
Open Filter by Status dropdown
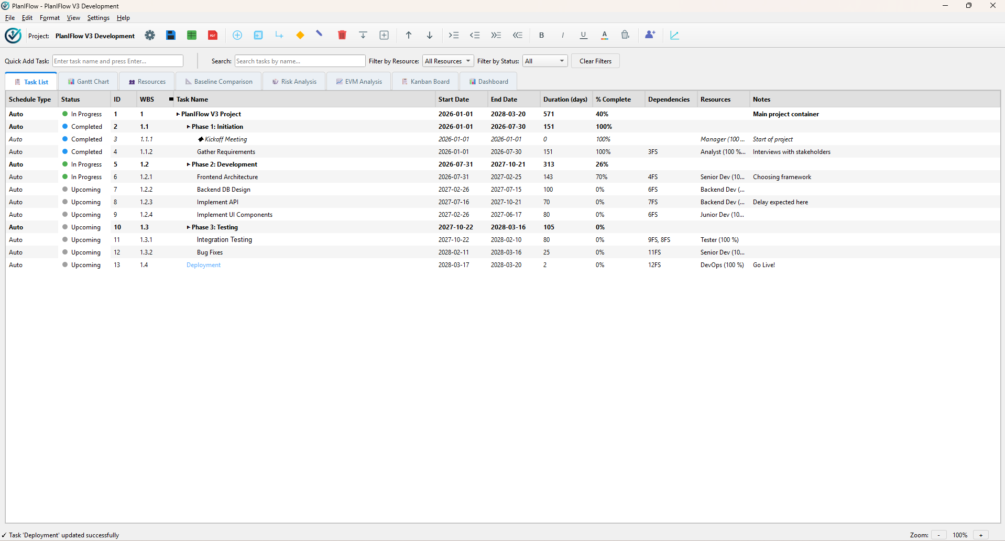[545, 61]
